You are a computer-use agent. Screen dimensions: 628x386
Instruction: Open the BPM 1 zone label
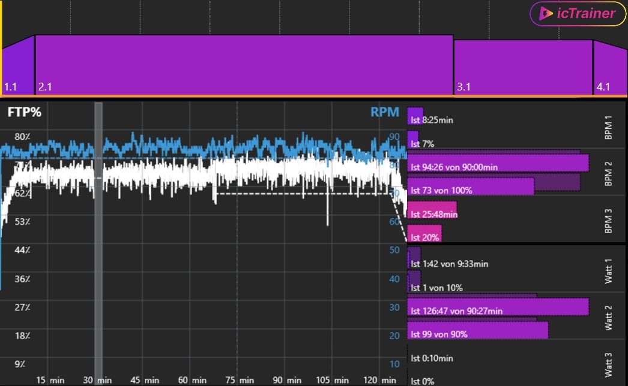608,128
